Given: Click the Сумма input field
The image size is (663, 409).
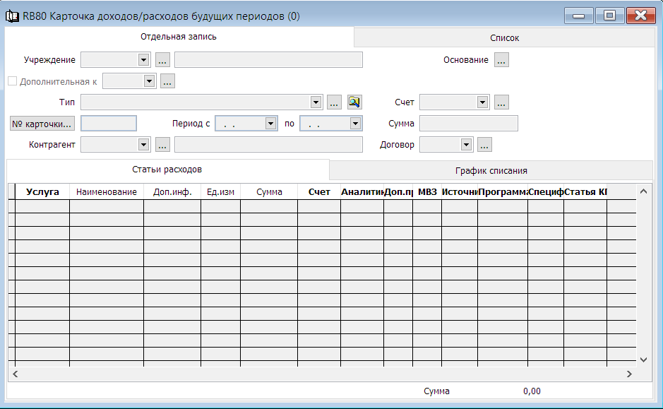Looking at the screenshot, I should coord(469,124).
